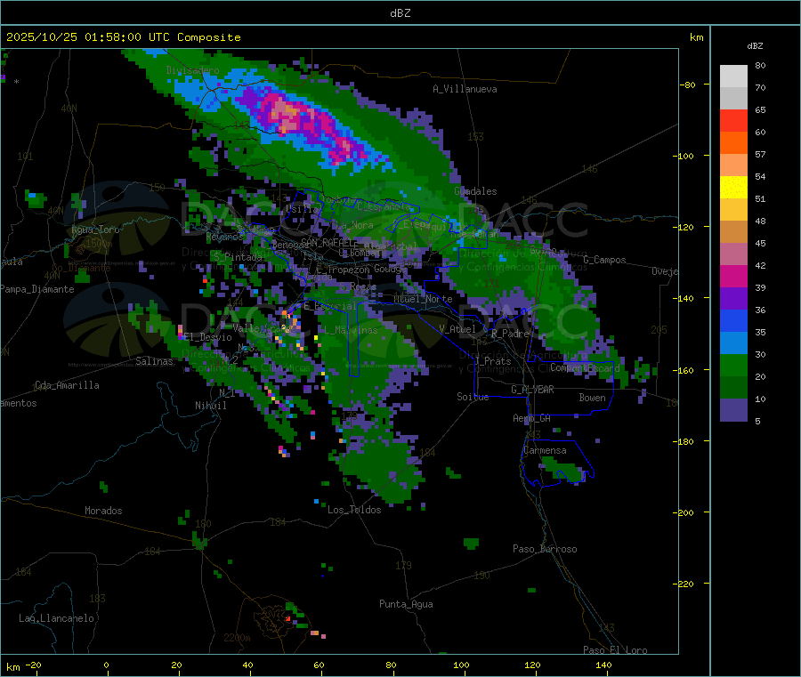Click the 'R_Padre' map label
The width and height of the screenshot is (801, 677).
click(x=510, y=334)
